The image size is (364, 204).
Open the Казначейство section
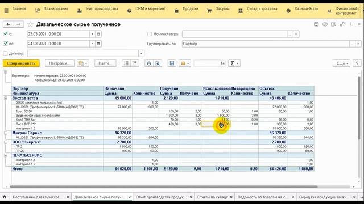pos(306,9)
